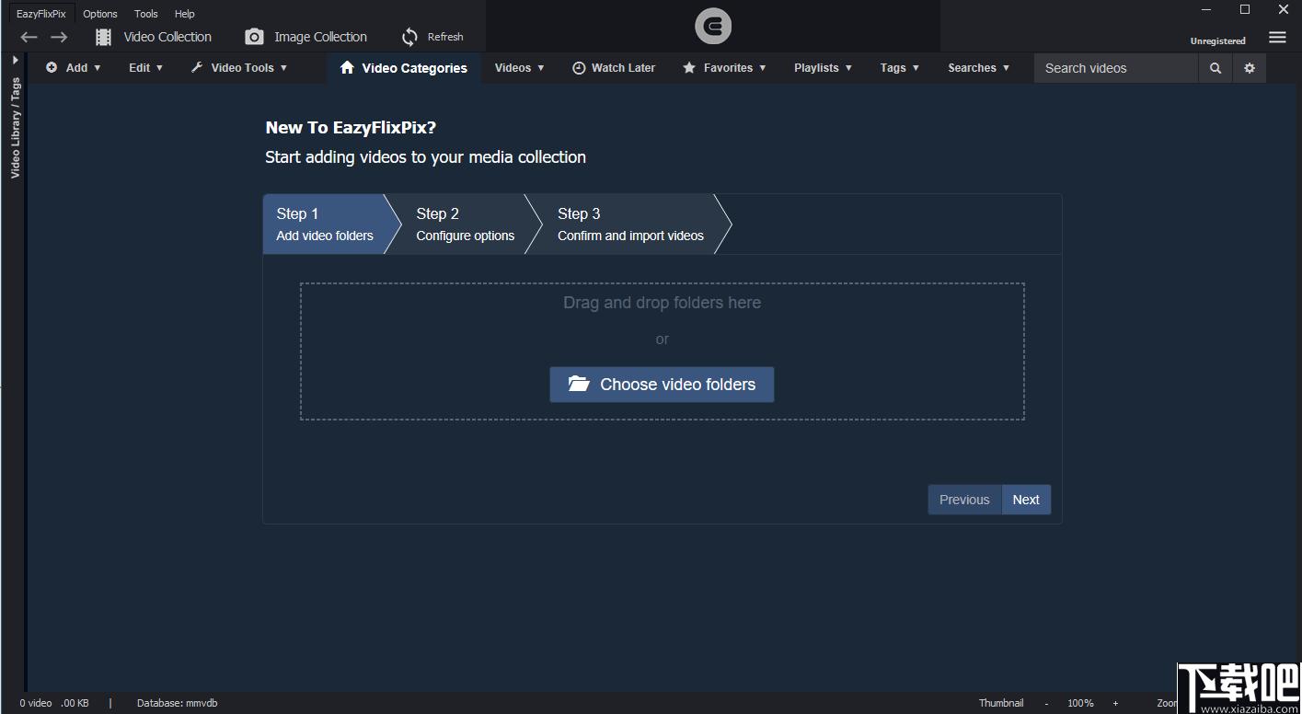Go forward with the right arrow

[59, 37]
